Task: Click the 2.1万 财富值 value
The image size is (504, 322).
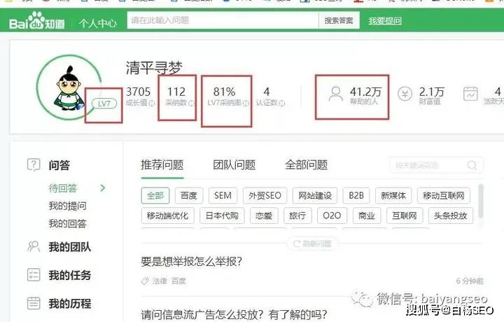Action: tap(431, 95)
